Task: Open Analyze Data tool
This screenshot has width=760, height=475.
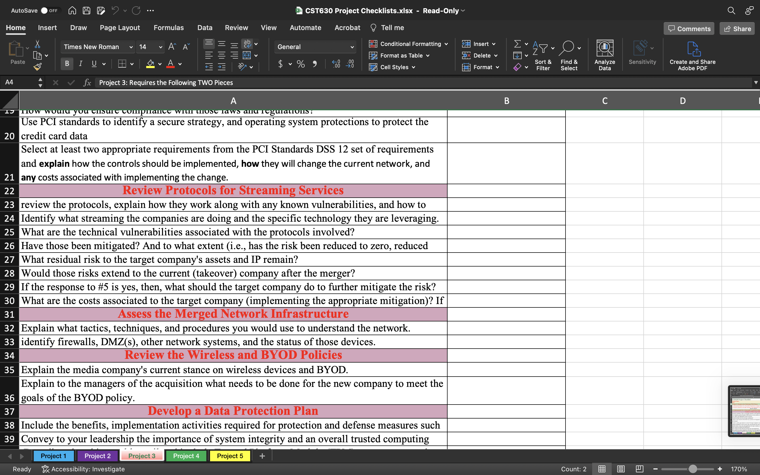Action: click(x=605, y=55)
